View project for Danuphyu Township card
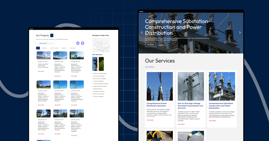Image resolution: width=269 pixels, height=141 pixels. pyautogui.click(x=74, y=105)
